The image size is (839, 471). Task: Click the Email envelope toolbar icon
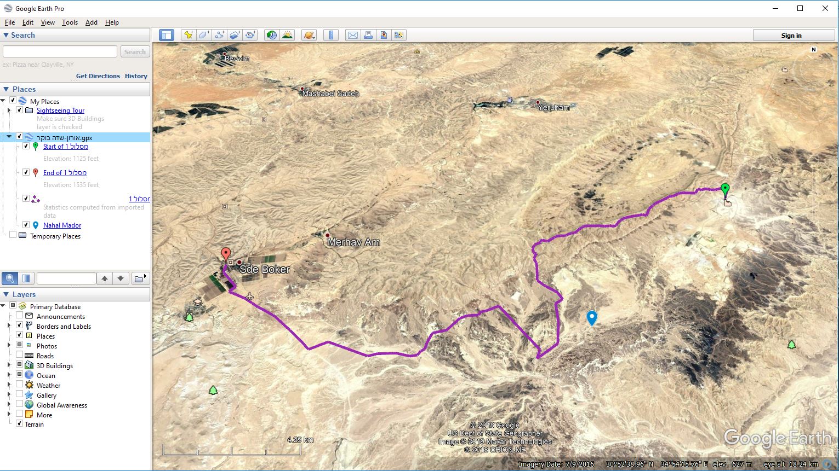352,35
